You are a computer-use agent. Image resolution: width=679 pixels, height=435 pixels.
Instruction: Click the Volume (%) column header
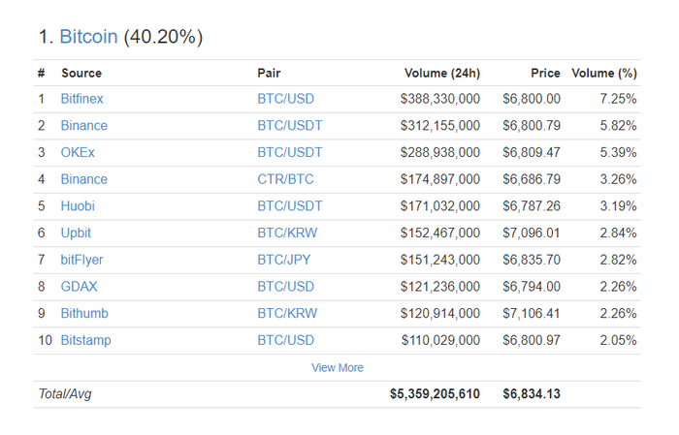click(x=604, y=73)
